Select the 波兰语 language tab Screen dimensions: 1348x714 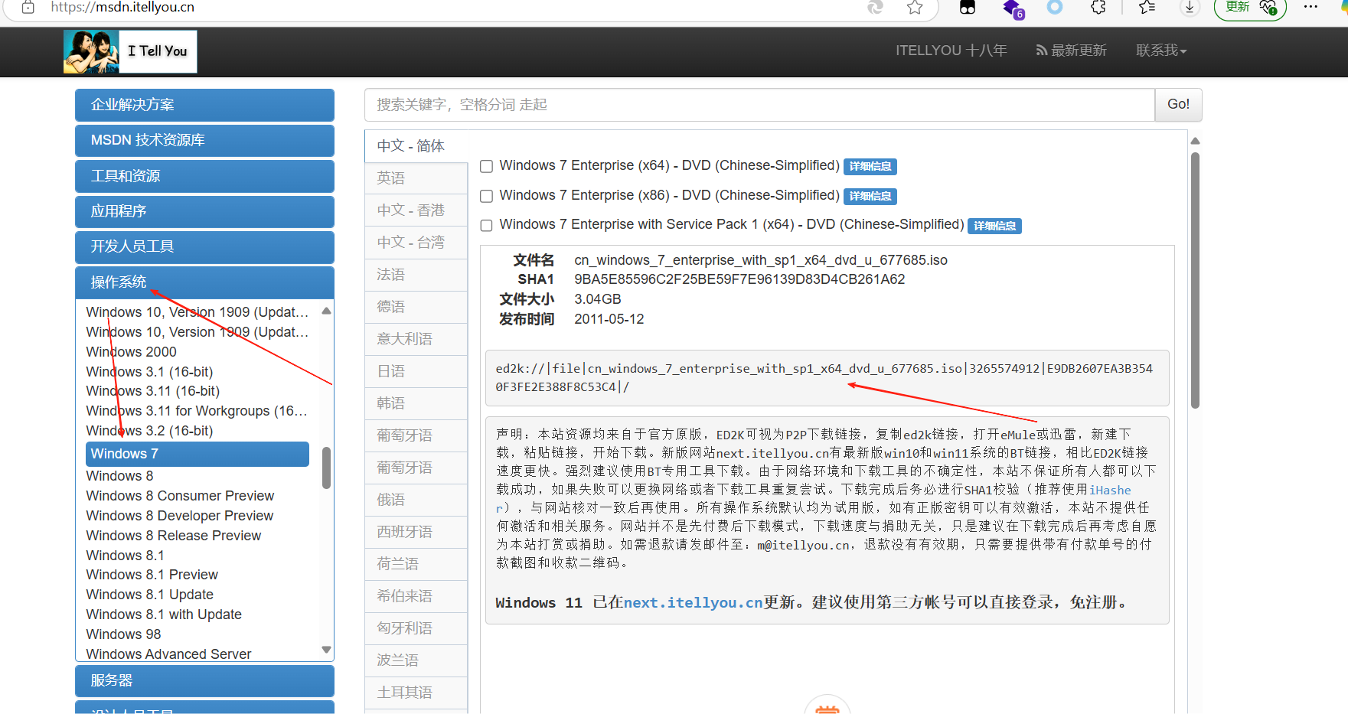tap(416, 660)
